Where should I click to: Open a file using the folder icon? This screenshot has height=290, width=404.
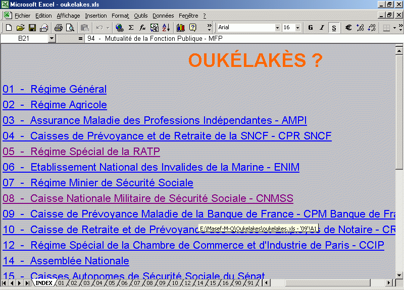[20, 28]
